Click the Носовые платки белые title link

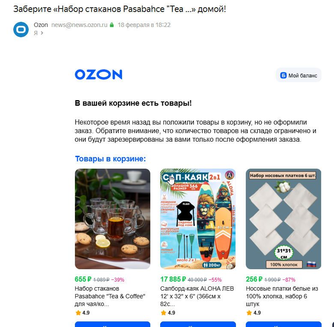282,296
